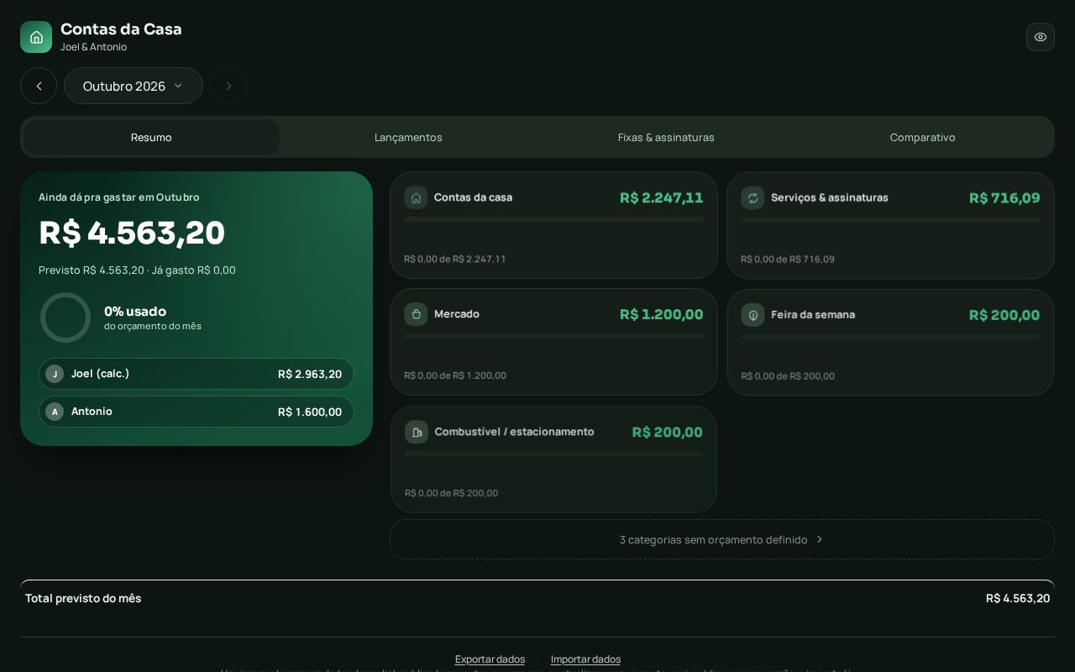Click the Feira da semana icon
The height and width of the screenshot is (672, 1075).
[x=752, y=315]
